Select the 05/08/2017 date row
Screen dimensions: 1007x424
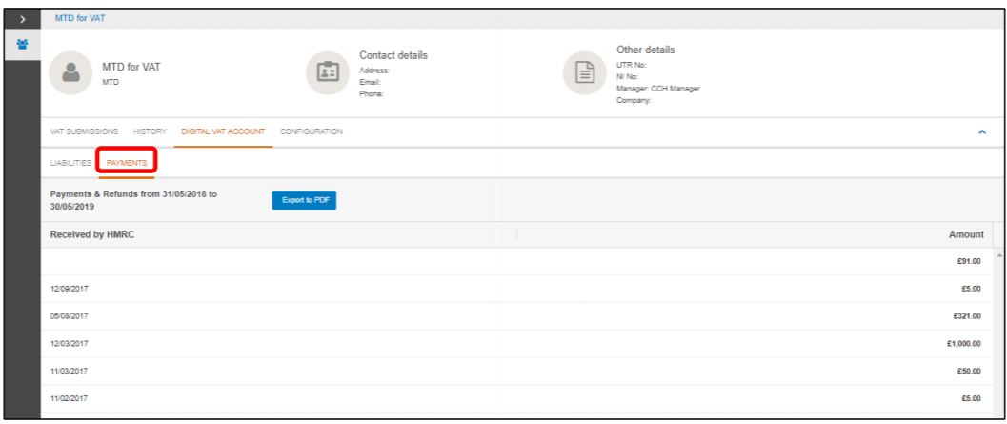[x=517, y=316]
